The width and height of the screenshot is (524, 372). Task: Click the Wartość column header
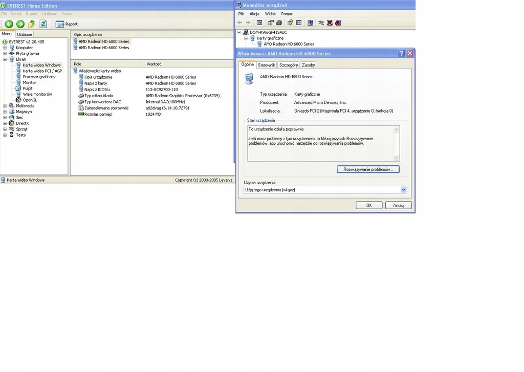[x=188, y=64]
